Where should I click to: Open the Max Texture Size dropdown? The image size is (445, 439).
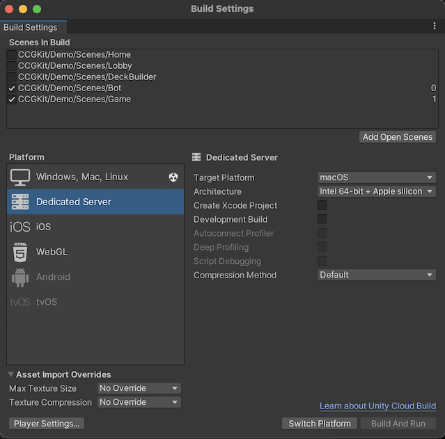point(139,388)
